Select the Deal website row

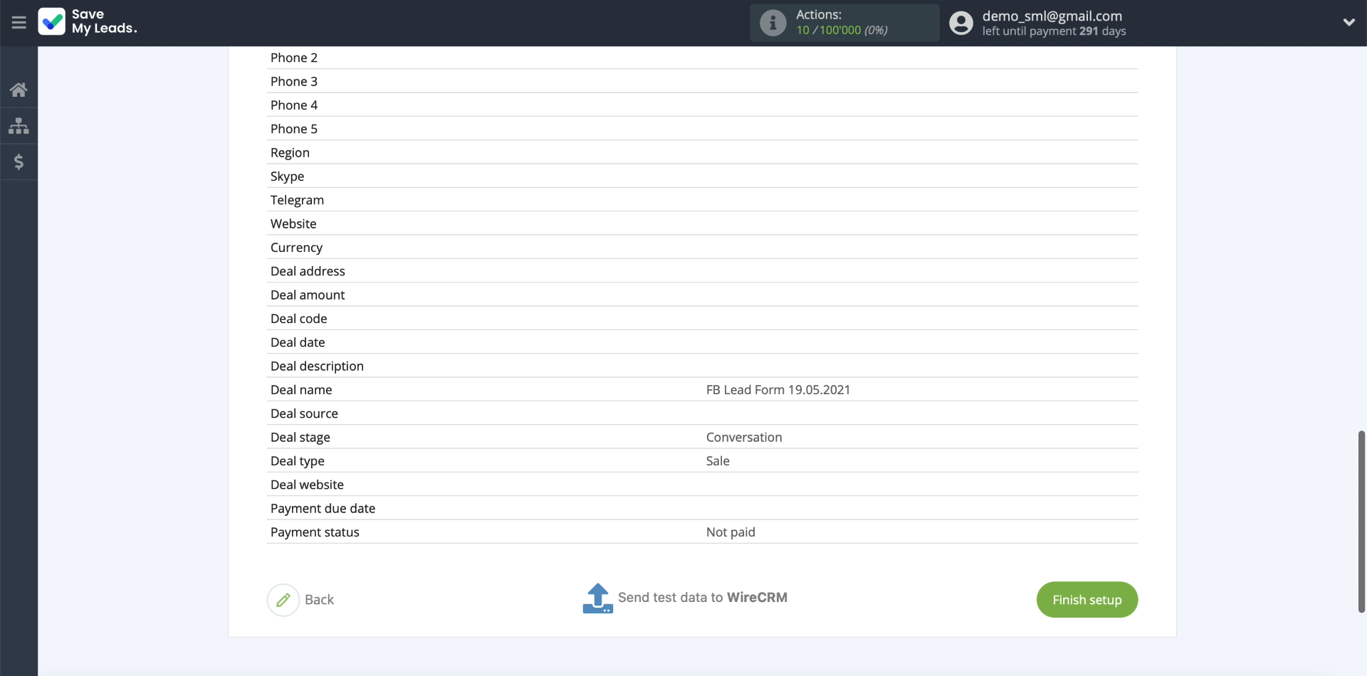coord(702,485)
